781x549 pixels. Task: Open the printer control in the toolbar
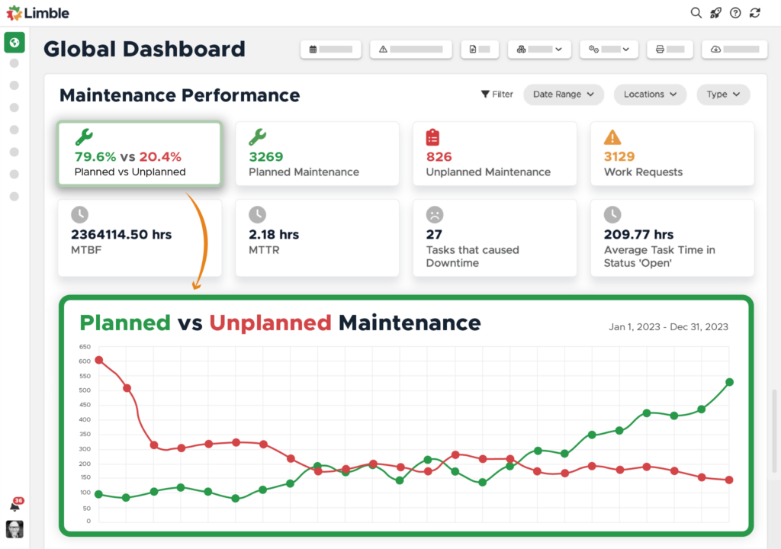pyautogui.click(x=661, y=49)
